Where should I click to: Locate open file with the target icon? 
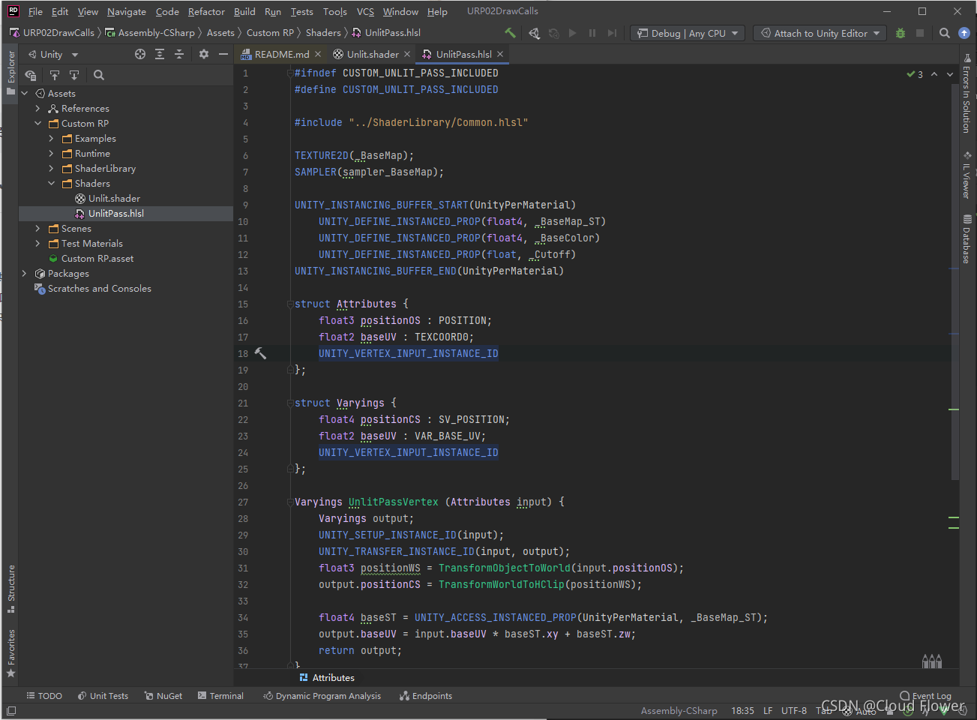139,54
